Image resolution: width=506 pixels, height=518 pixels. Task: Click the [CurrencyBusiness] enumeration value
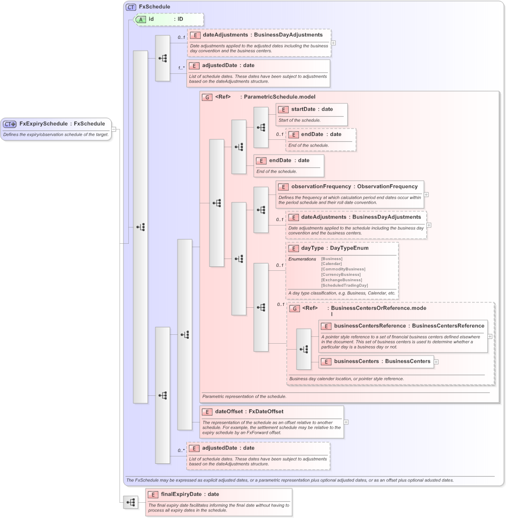click(341, 275)
